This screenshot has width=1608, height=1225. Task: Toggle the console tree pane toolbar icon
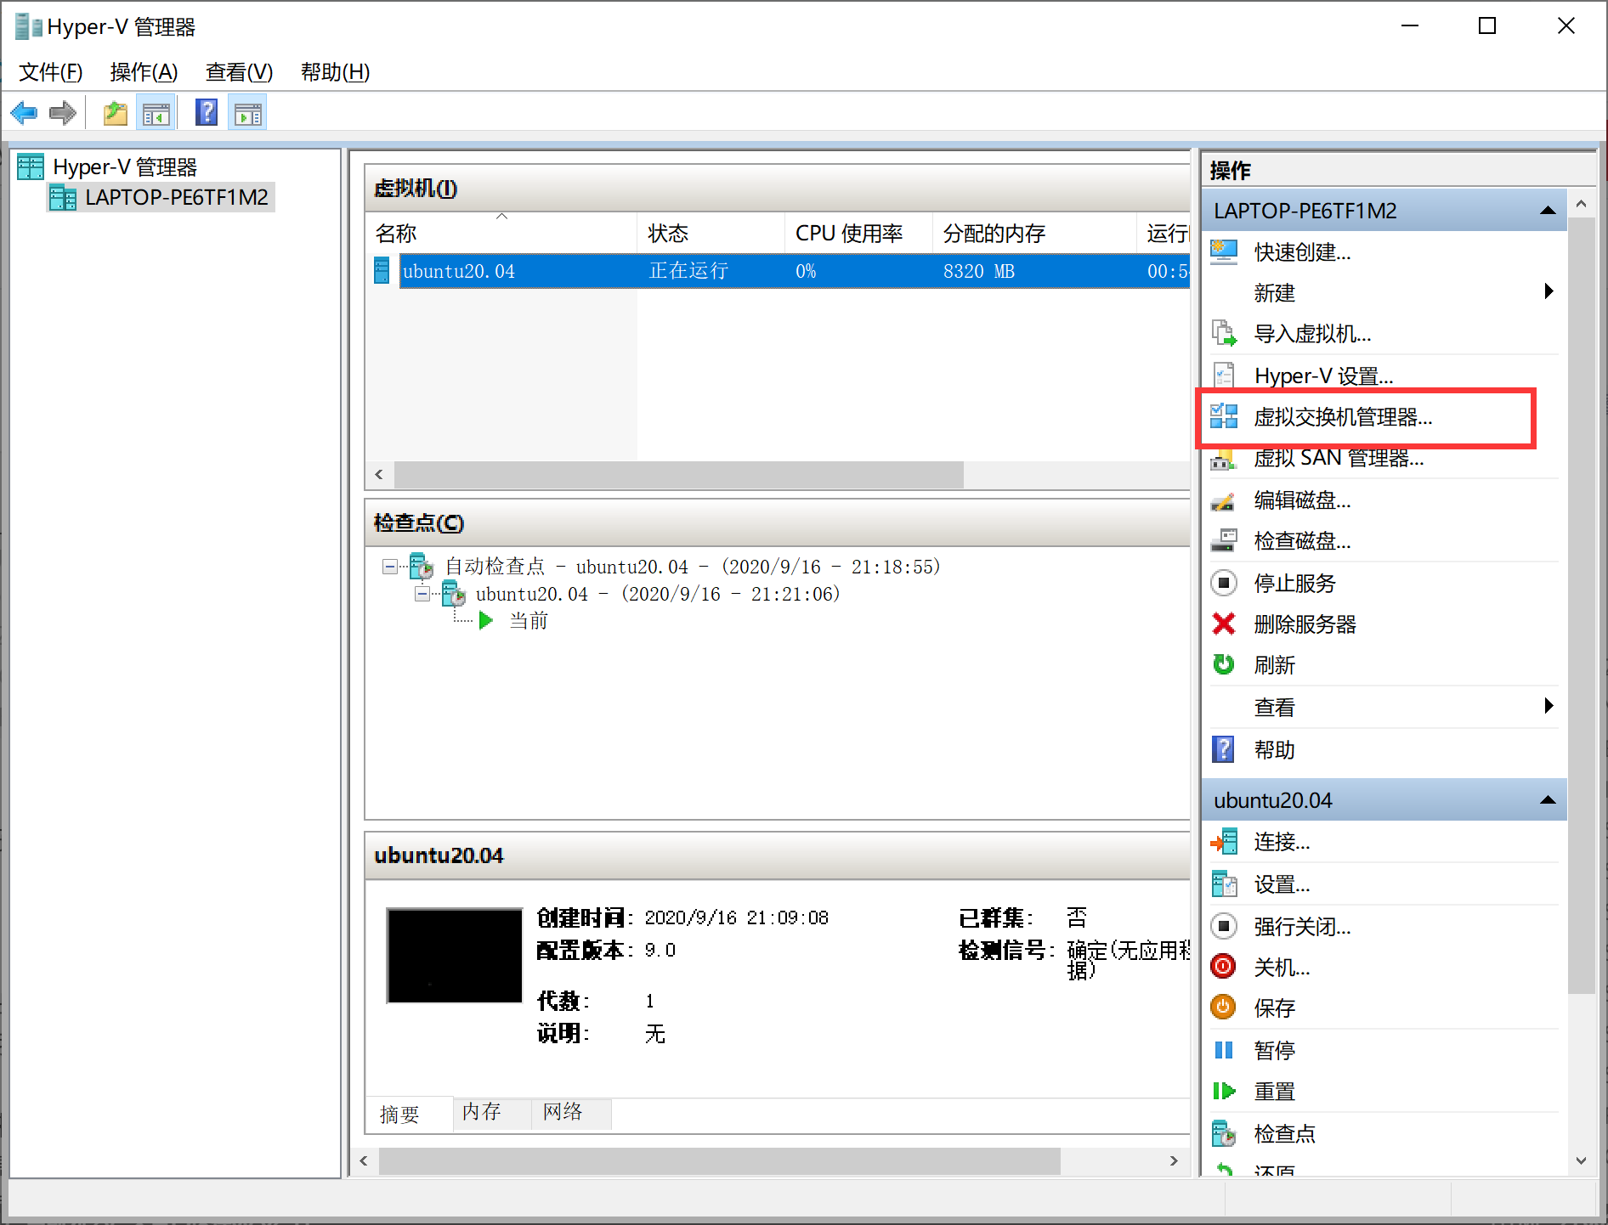point(156,113)
